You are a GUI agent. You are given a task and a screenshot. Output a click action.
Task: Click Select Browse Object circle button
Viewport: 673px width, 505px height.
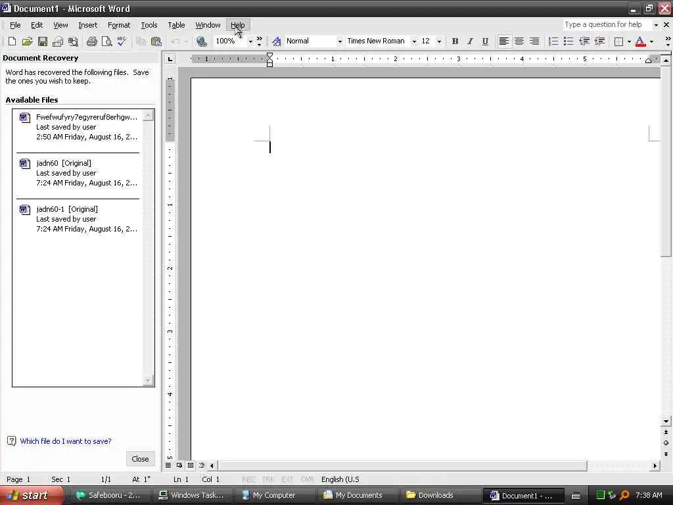pyautogui.click(x=666, y=443)
